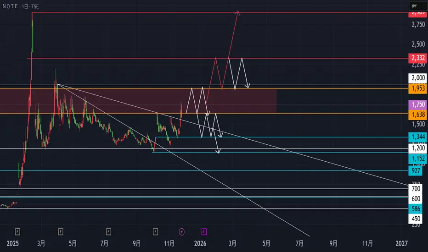Click the purple lightning event icon

point(181,232)
